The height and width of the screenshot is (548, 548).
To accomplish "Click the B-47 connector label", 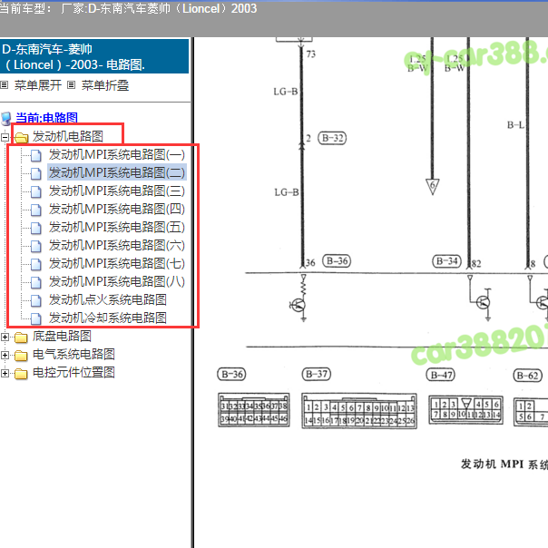I will [x=441, y=375].
